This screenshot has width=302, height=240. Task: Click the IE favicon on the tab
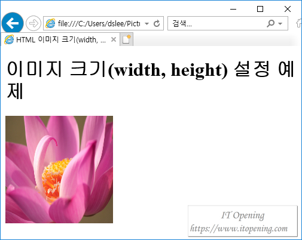coord(9,39)
